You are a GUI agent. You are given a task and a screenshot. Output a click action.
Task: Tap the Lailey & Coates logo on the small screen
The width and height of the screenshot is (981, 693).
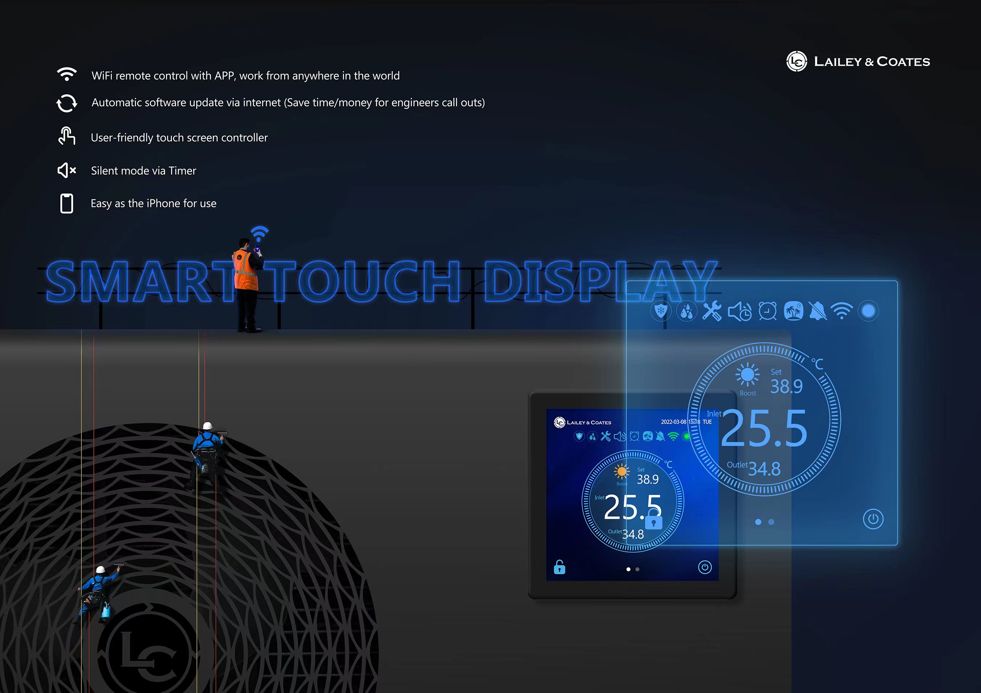(582, 422)
